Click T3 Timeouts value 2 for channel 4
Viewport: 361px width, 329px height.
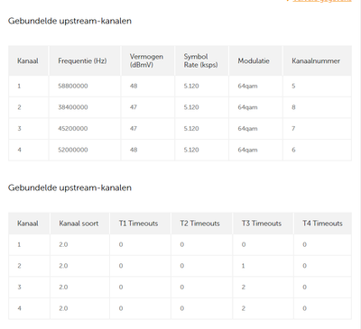coord(244,308)
